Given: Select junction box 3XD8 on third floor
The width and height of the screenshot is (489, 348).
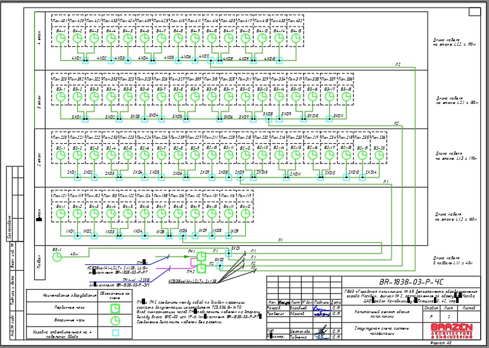Looking at the screenshot, I should pyautogui.click(x=268, y=119).
